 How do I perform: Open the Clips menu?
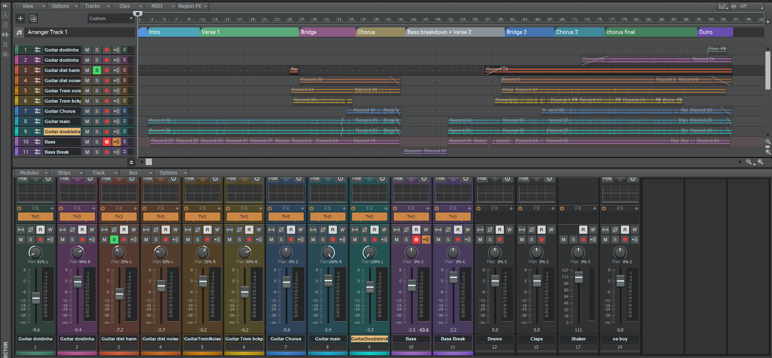click(x=129, y=6)
